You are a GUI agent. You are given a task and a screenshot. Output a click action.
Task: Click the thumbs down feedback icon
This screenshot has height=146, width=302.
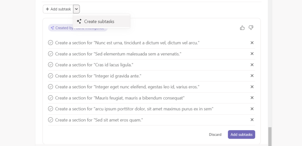tap(251, 28)
